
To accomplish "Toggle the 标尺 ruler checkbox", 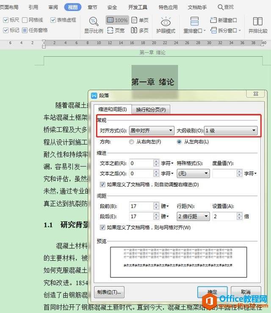I will tap(6, 20).
